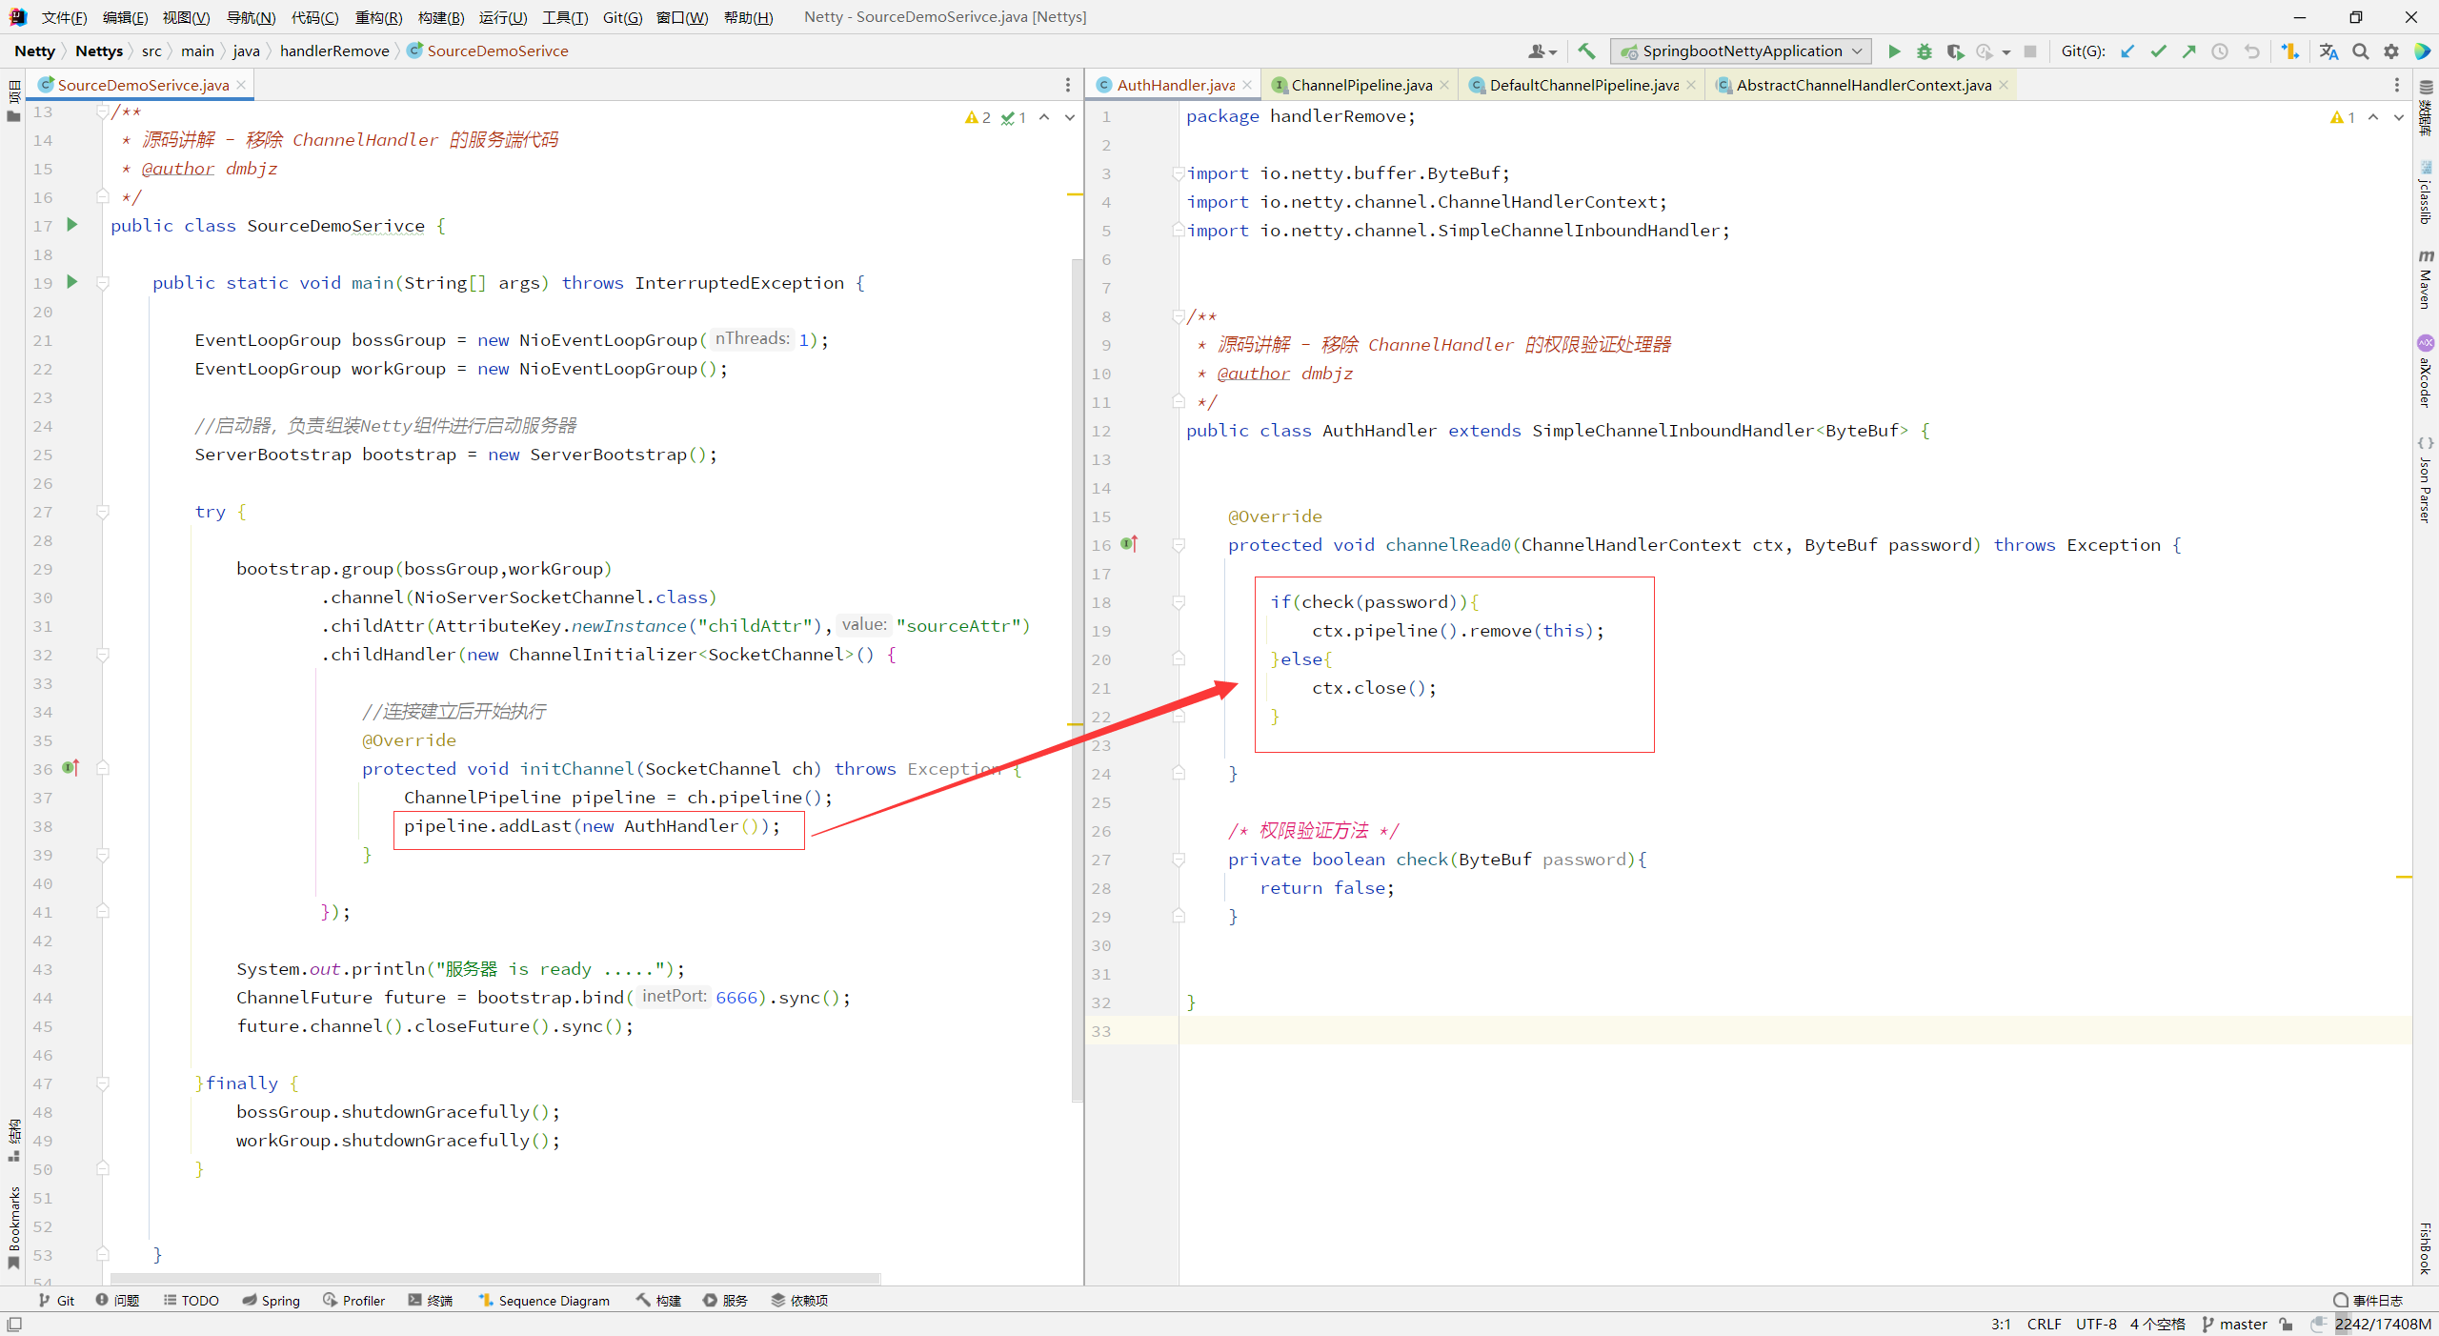Open the 依赖项 dependencies panel
This screenshot has width=2439, height=1336.
coord(799,1301)
